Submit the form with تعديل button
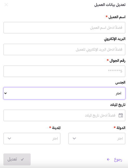The width and height of the screenshot is (128, 168). (x=17, y=159)
